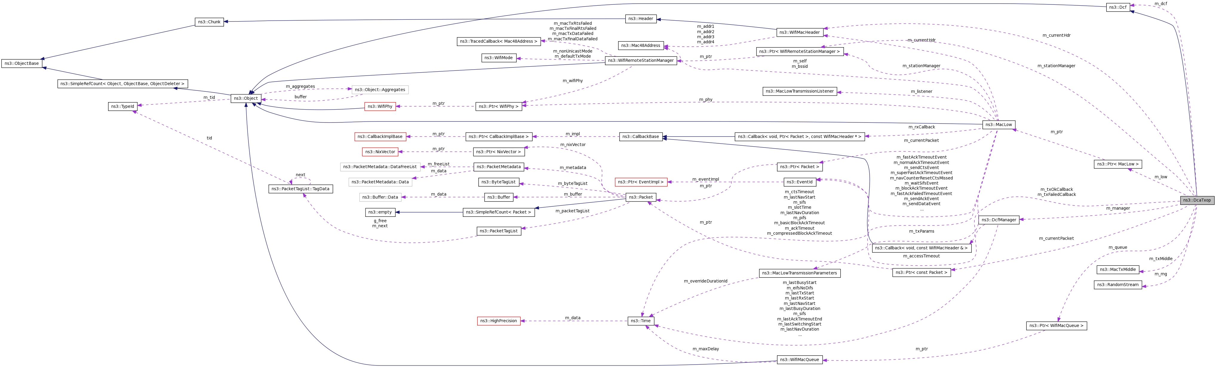The image size is (1216, 367).
Task: Click the ns3::Ptr< Packet > node
Action: click(800, 167)
